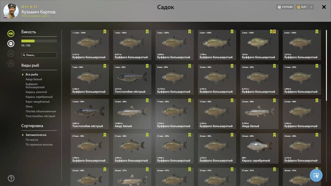Select the Карп чешуйчатый filter
Viewport: 331px width, 186px height.
point(38,102)
